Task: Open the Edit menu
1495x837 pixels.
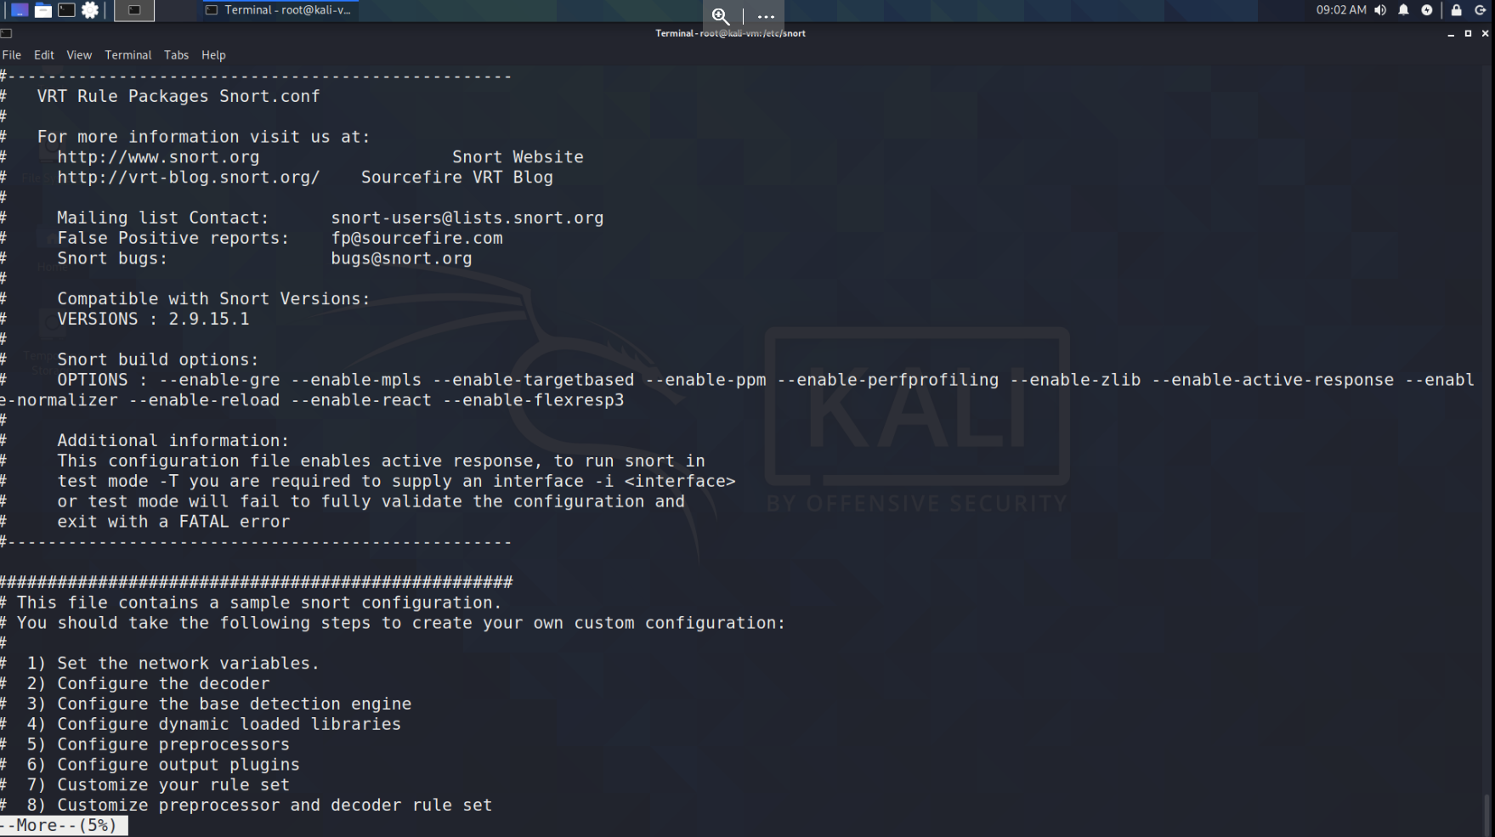Action: [x=44, y=54]
